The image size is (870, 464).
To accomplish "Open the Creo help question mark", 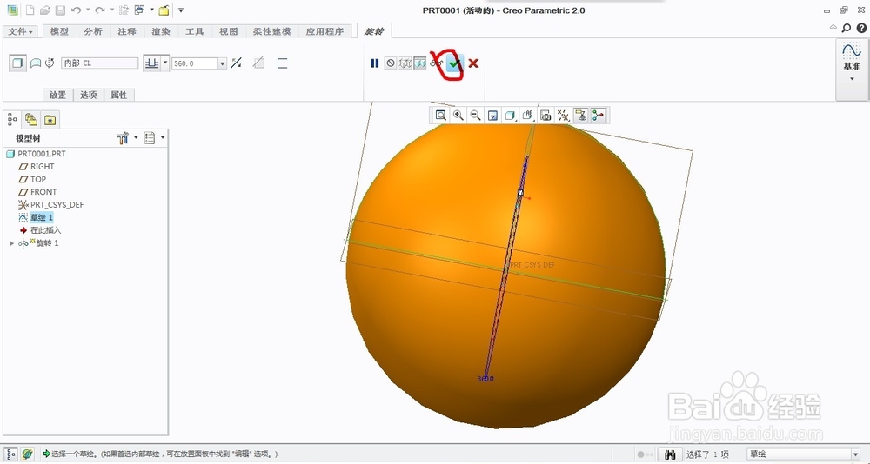I will (861, 28).
